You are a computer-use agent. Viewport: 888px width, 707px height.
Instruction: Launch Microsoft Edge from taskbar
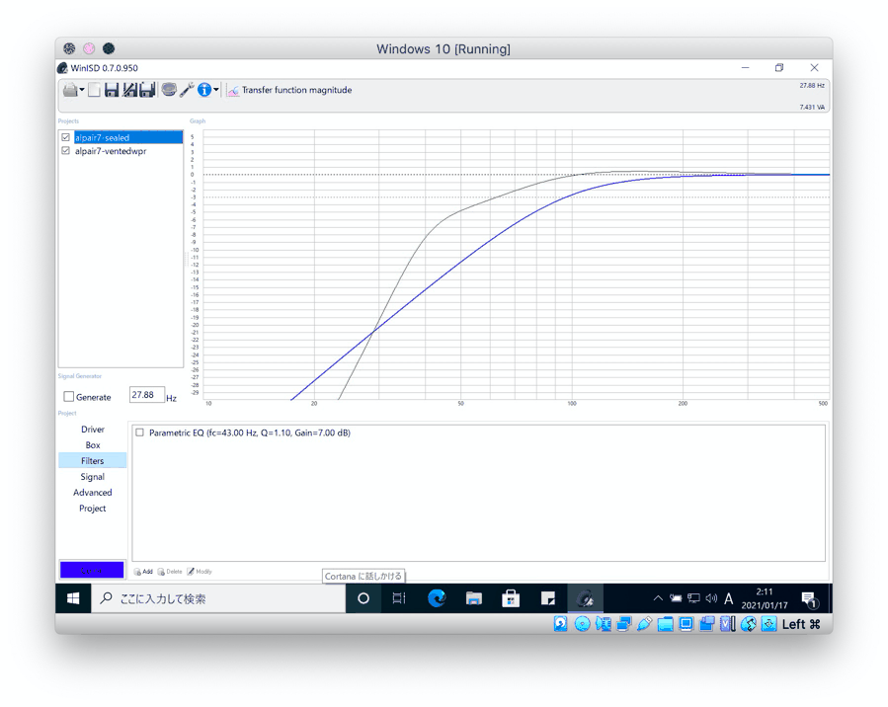[x=437, y=598]
